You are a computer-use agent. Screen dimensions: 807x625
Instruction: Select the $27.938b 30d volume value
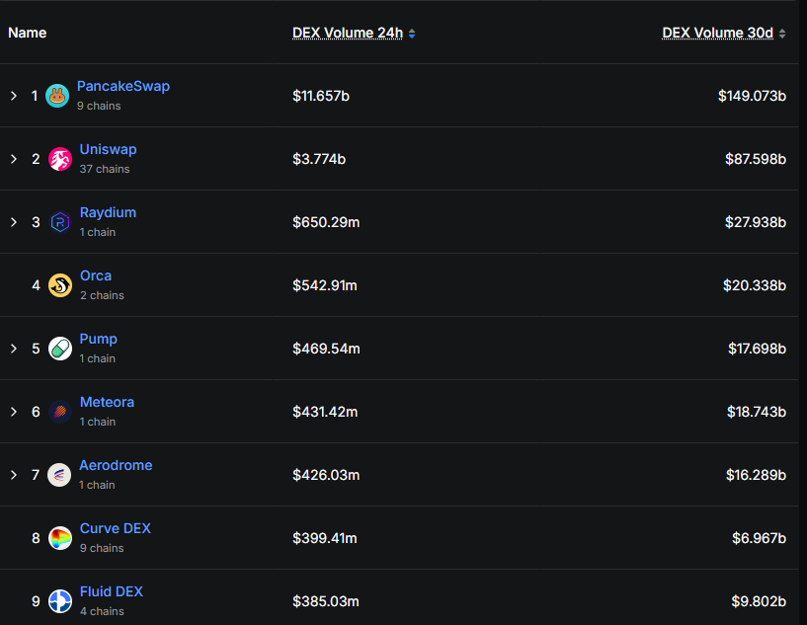[x=756, y=222]
